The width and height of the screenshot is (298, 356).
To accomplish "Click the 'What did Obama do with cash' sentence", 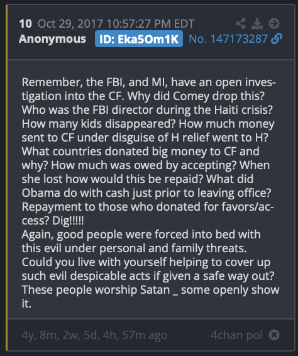I will click(x=146, y=186).
